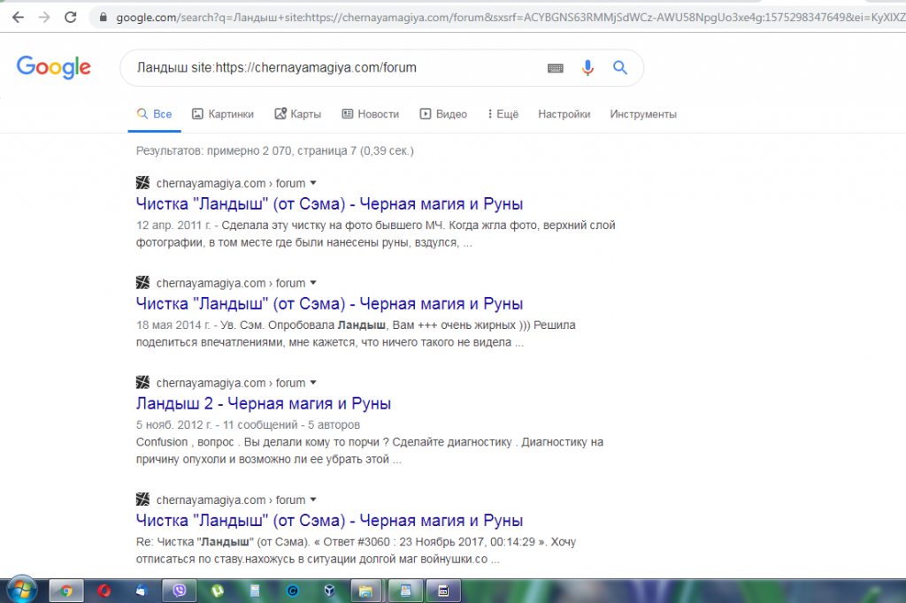Viewport: 906px width, 603px height.
Task: Open VirtualBox from the taskbar
Action: tap(329, 591)
